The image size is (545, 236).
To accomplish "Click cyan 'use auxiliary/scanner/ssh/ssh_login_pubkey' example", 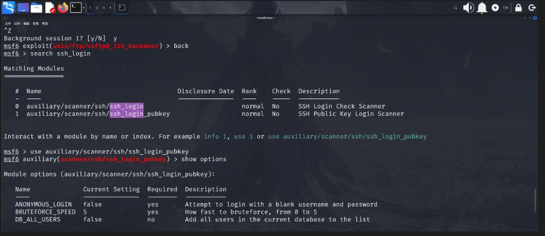I will pos(347,136).
